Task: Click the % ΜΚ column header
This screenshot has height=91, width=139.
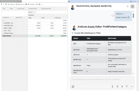Action: coord(47,18)
